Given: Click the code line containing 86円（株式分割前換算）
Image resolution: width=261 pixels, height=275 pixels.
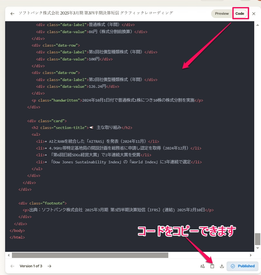Looking at the screenshot, I should tap(92, 32).
